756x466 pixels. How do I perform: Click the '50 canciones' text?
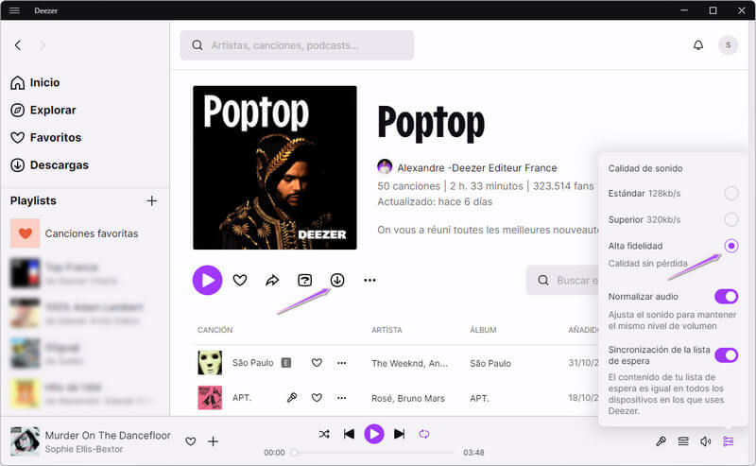tap(409, 185)
